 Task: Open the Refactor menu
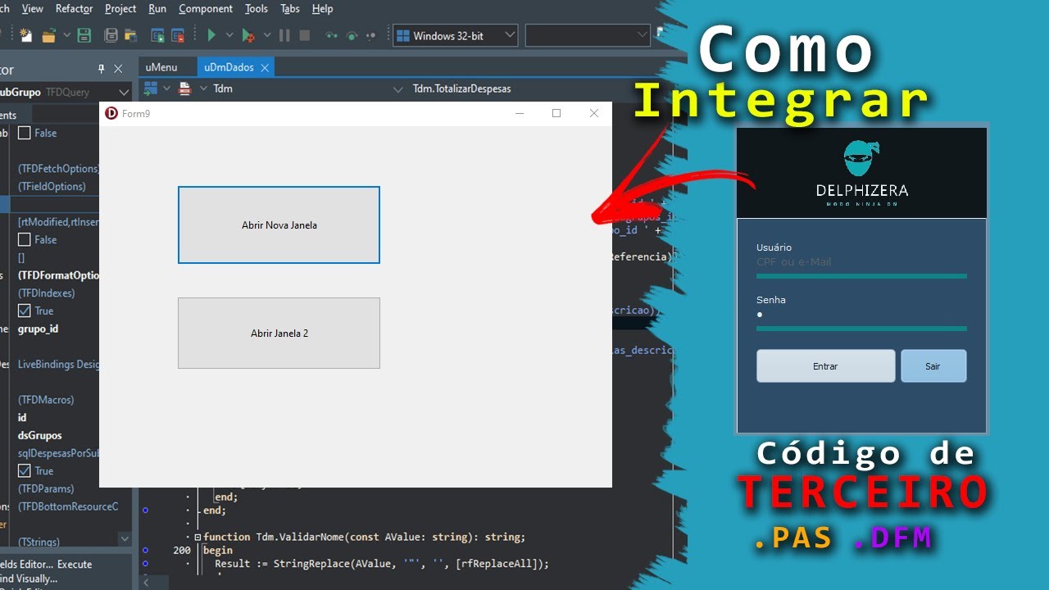[74, 8]
